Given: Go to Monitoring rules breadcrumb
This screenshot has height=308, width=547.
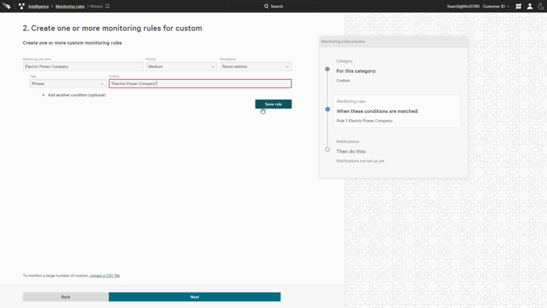Looking at the screenshot, I should point(70,6).
